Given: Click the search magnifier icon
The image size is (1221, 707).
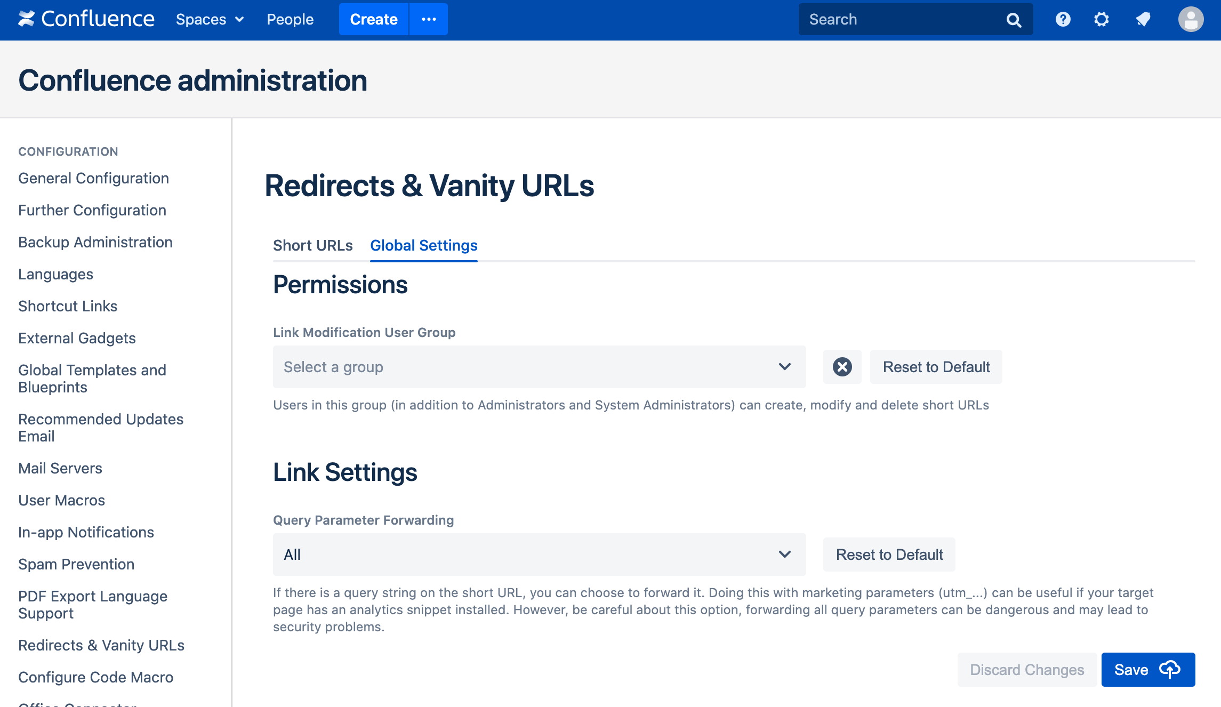Looking at the screenshot, I should 1013,20.
